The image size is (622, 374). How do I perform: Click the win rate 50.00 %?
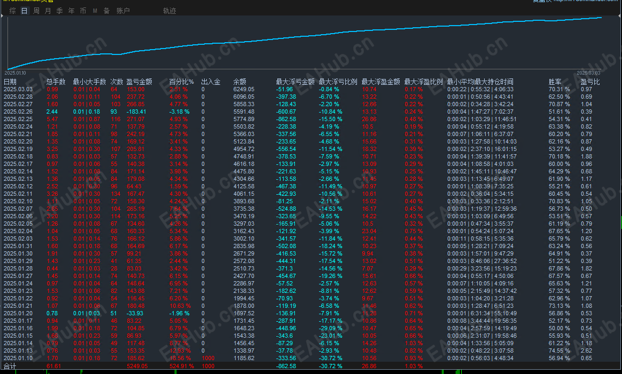pyautogui.click(x=559, y=329)
